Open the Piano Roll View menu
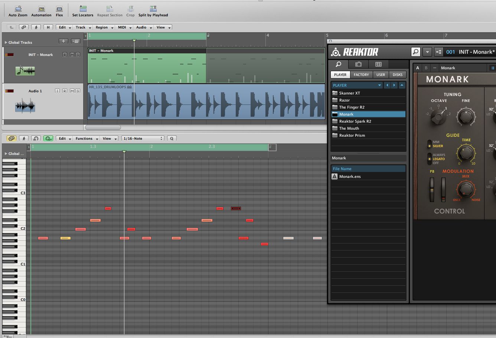The image size is (496, 338). click(x=109, y=138)
